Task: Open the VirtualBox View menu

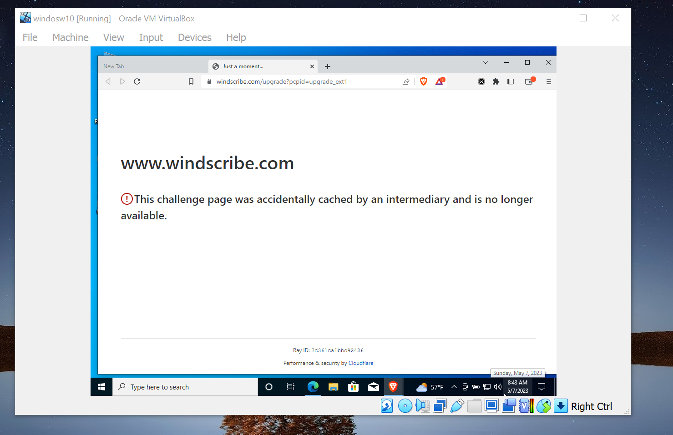Action: tap(113, 37)
